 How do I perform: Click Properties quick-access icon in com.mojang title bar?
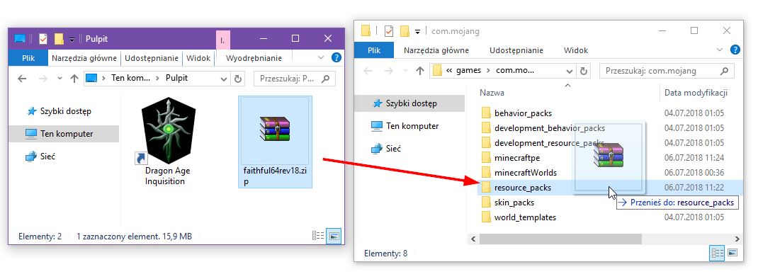click(x=389, y=31)
